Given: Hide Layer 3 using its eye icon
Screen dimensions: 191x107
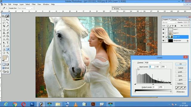Looking at the screenshot, I should coord(163,37).
